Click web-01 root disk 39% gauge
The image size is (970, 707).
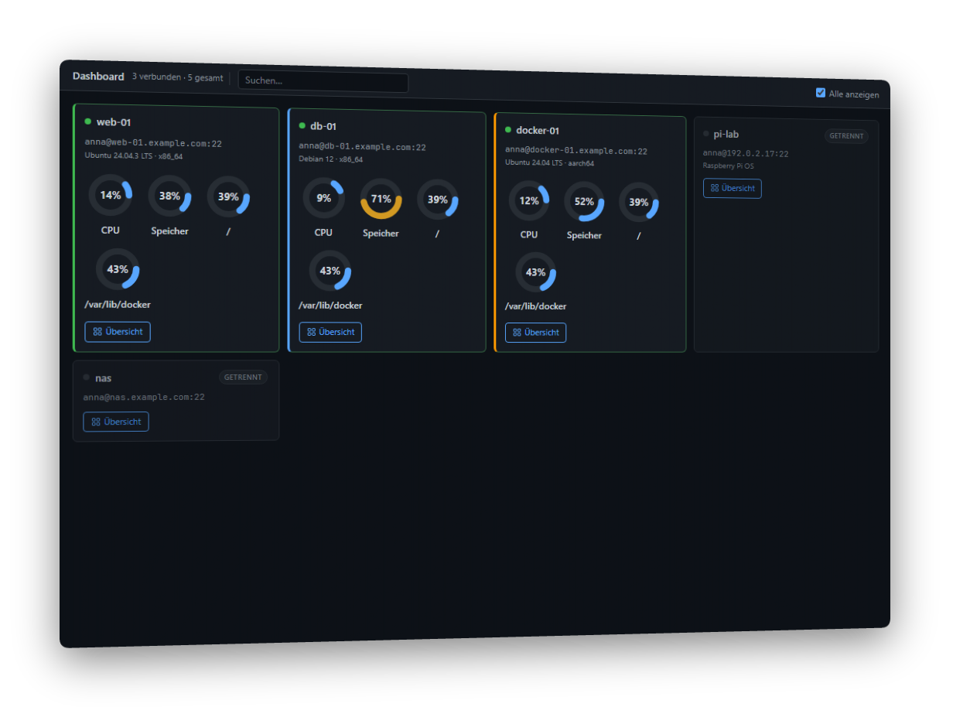pyautogui.click(x=228, y=197)
